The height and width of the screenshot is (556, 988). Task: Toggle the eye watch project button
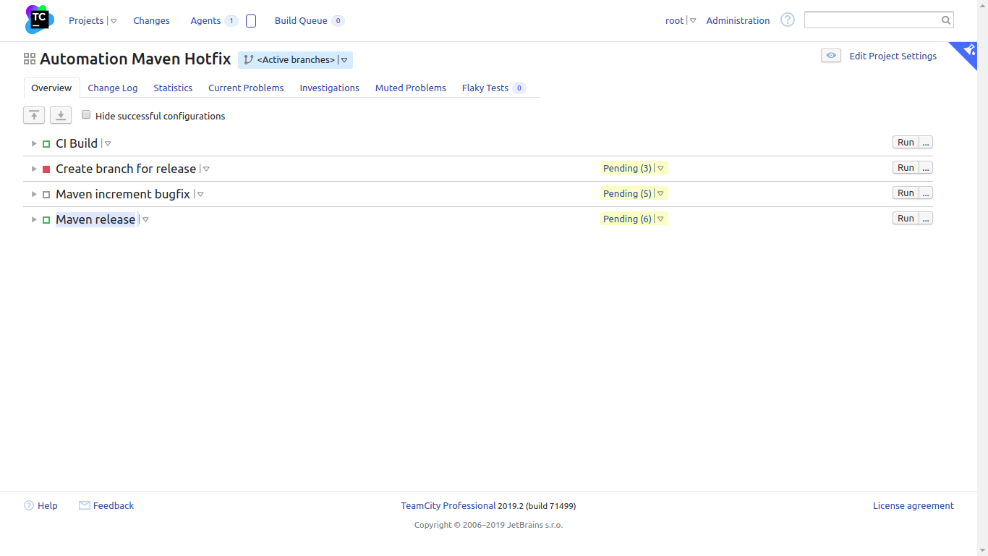click(831, 56)
